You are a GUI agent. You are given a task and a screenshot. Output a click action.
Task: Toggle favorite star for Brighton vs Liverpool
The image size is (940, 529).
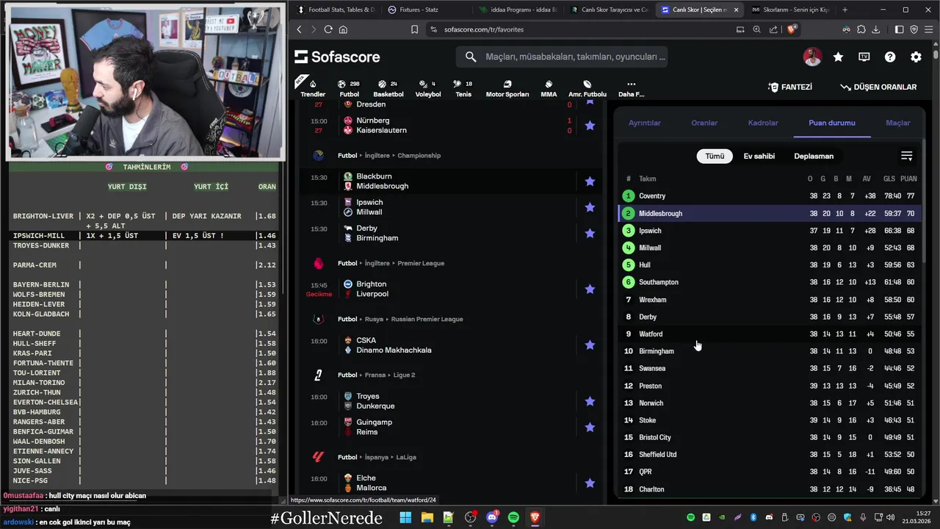(590, 289)
